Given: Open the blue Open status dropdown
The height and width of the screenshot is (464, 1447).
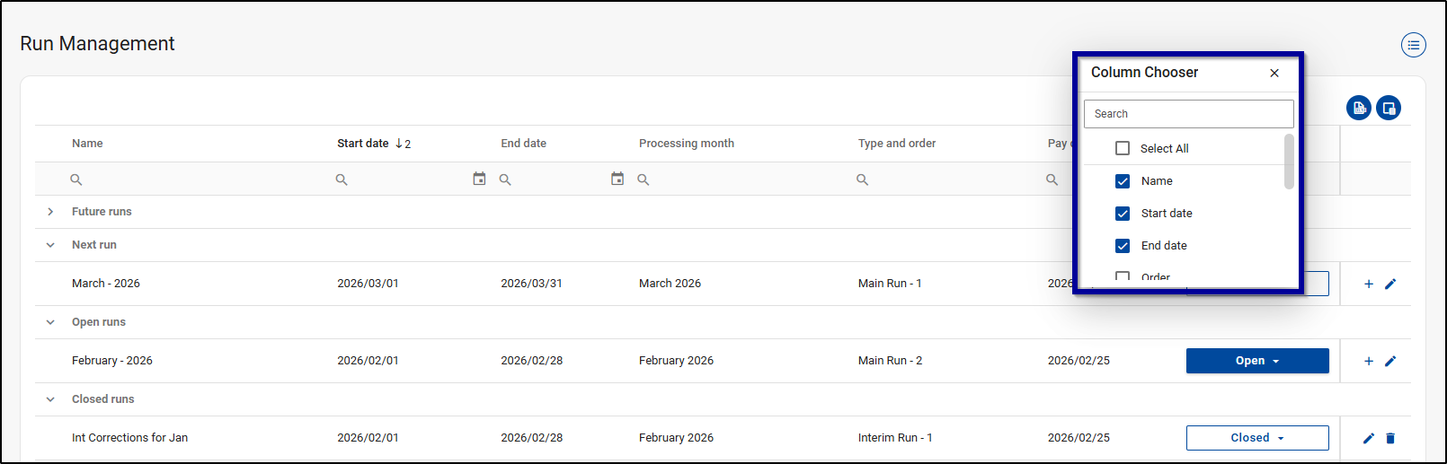Looking at the screenshot, I should (1256, 361).
